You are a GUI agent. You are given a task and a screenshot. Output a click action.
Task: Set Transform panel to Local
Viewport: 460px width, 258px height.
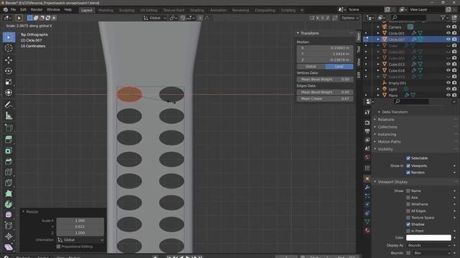[x=339, y=67]
